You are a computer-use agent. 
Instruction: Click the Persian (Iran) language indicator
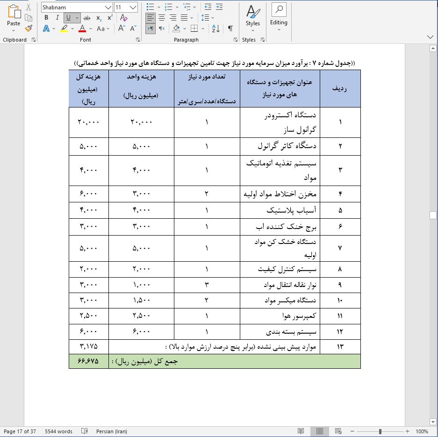(x=111, y=431)
